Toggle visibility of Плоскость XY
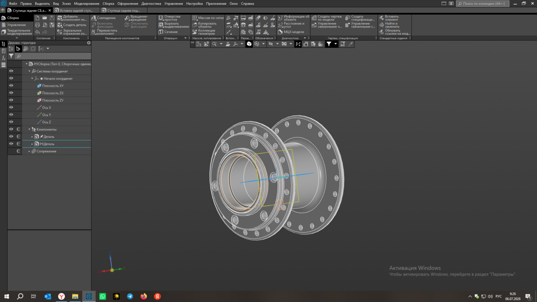The width and height of the screenshot is (537, 302). 11,86
